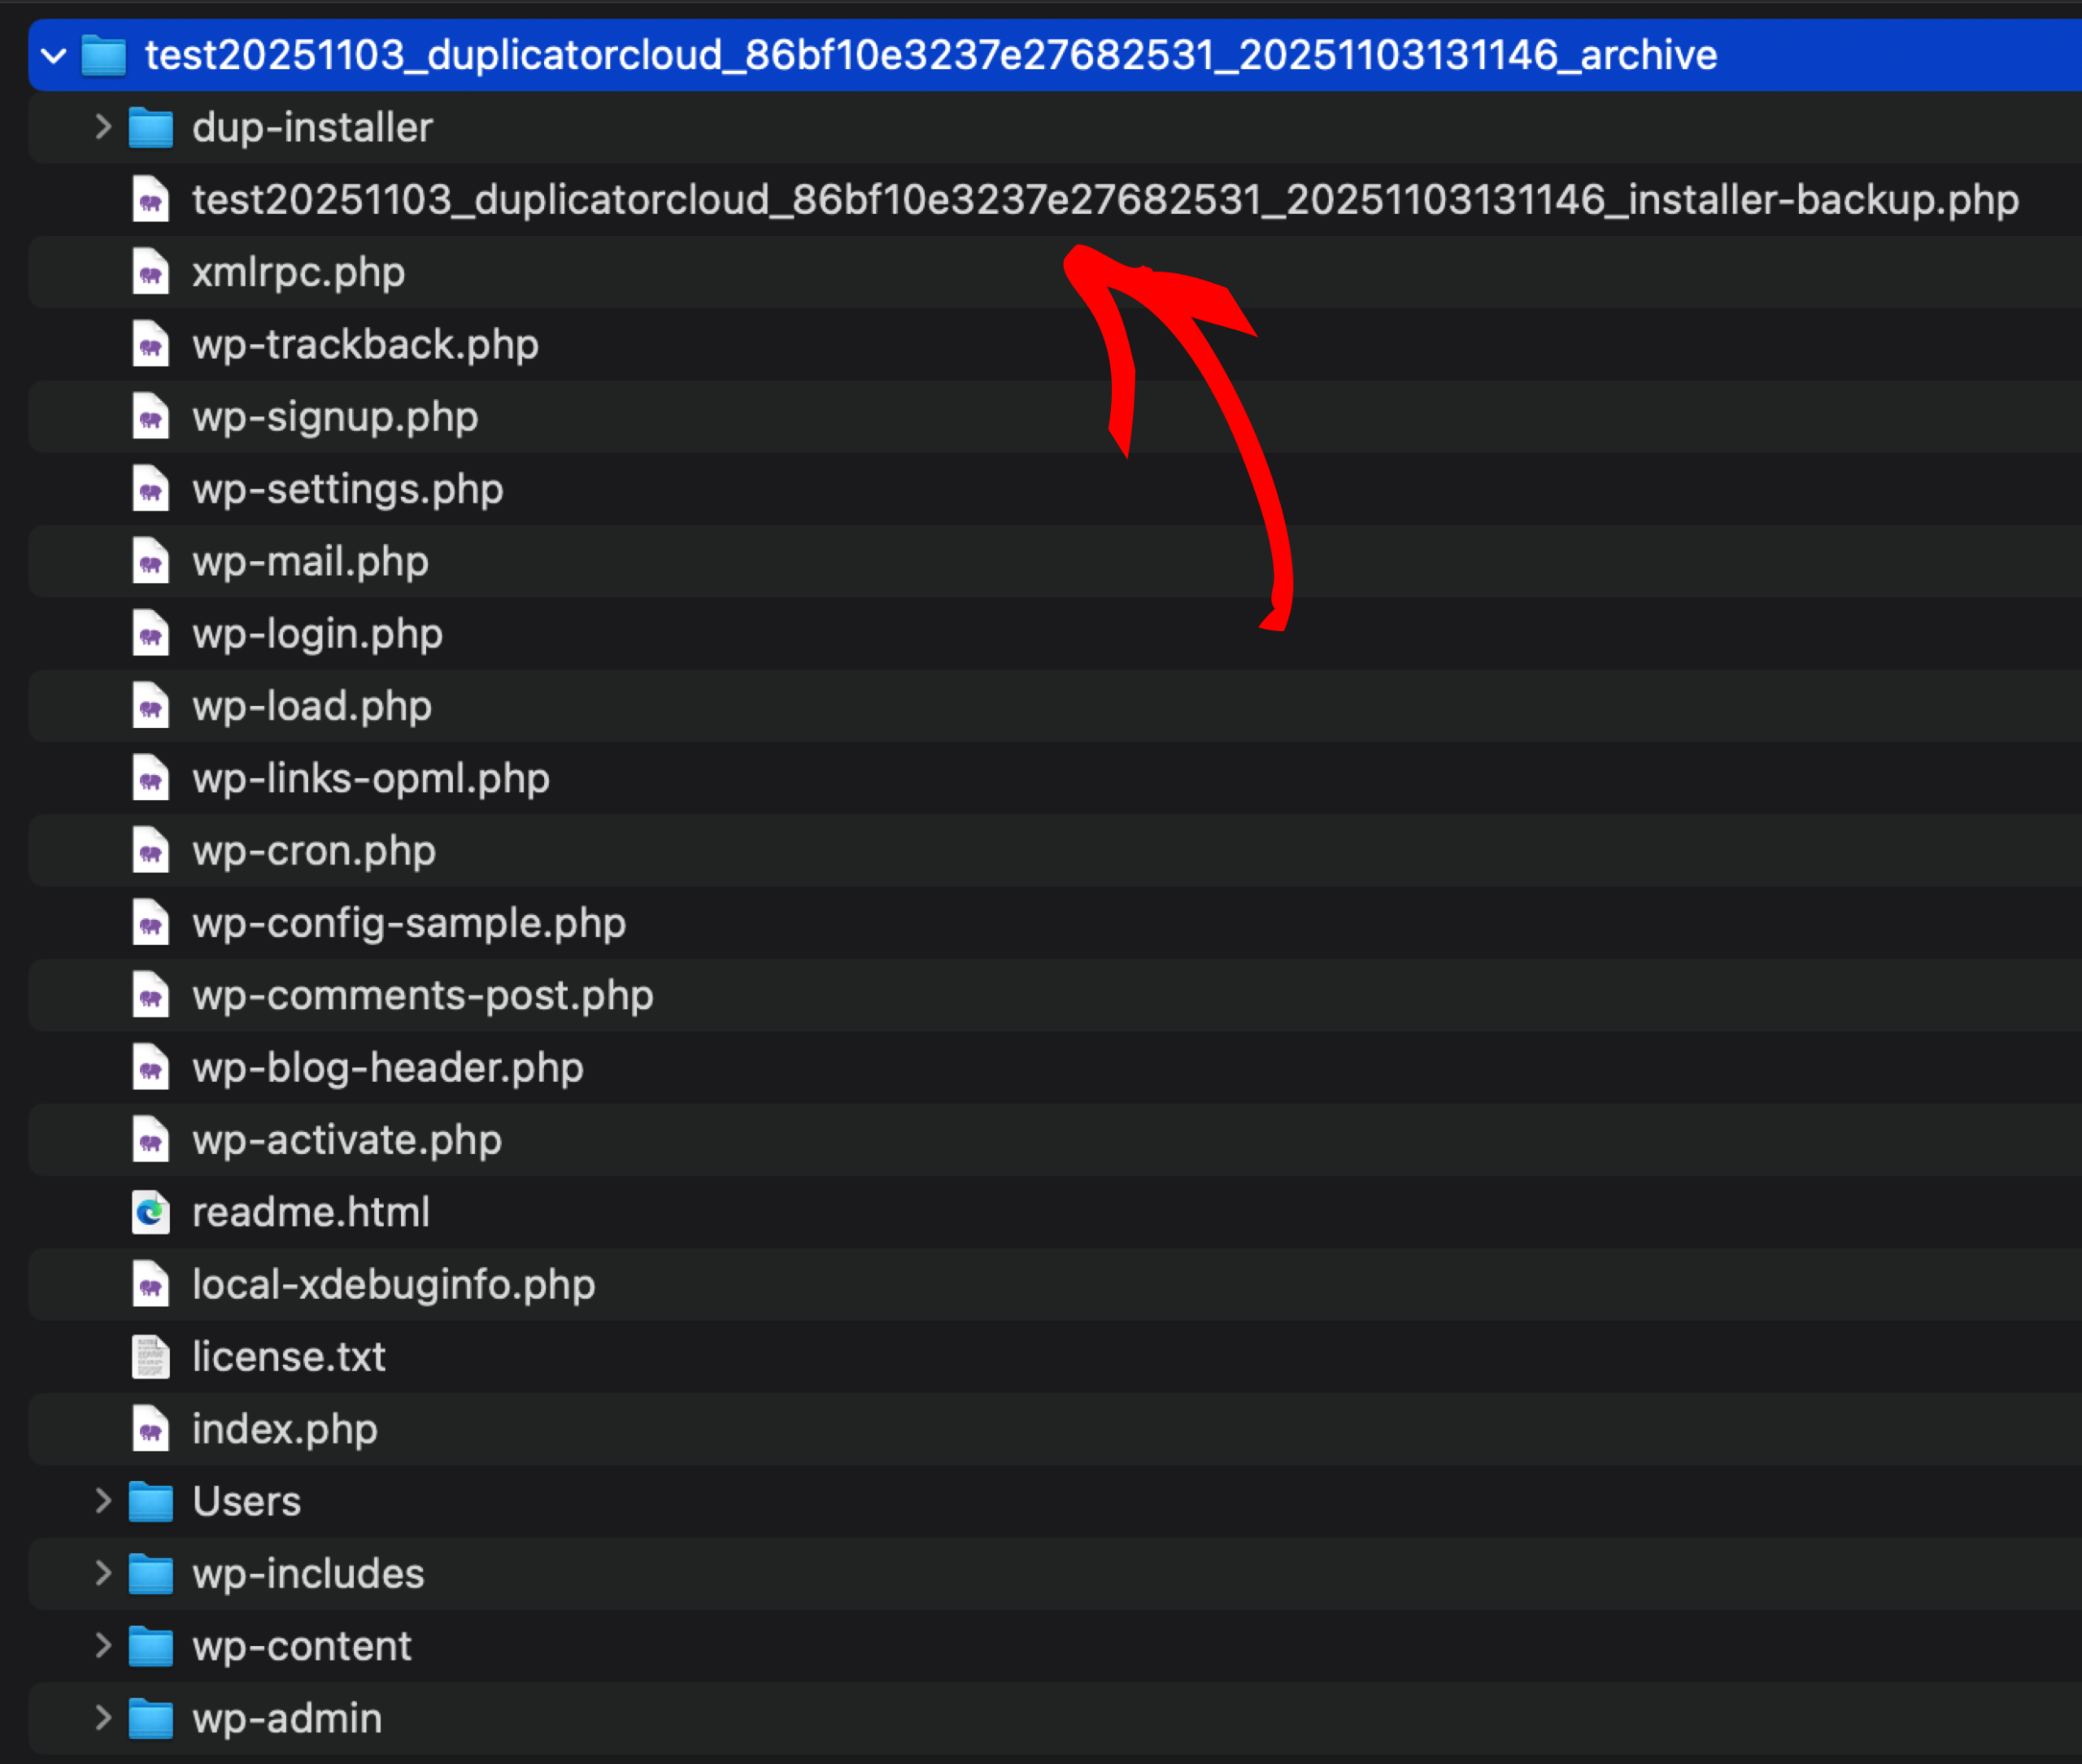Click the index.php file icon

(150, 1428)
